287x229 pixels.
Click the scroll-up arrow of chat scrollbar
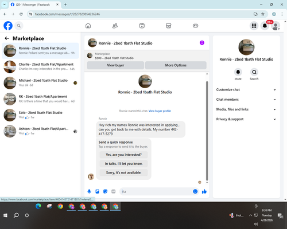click(207, 74)
